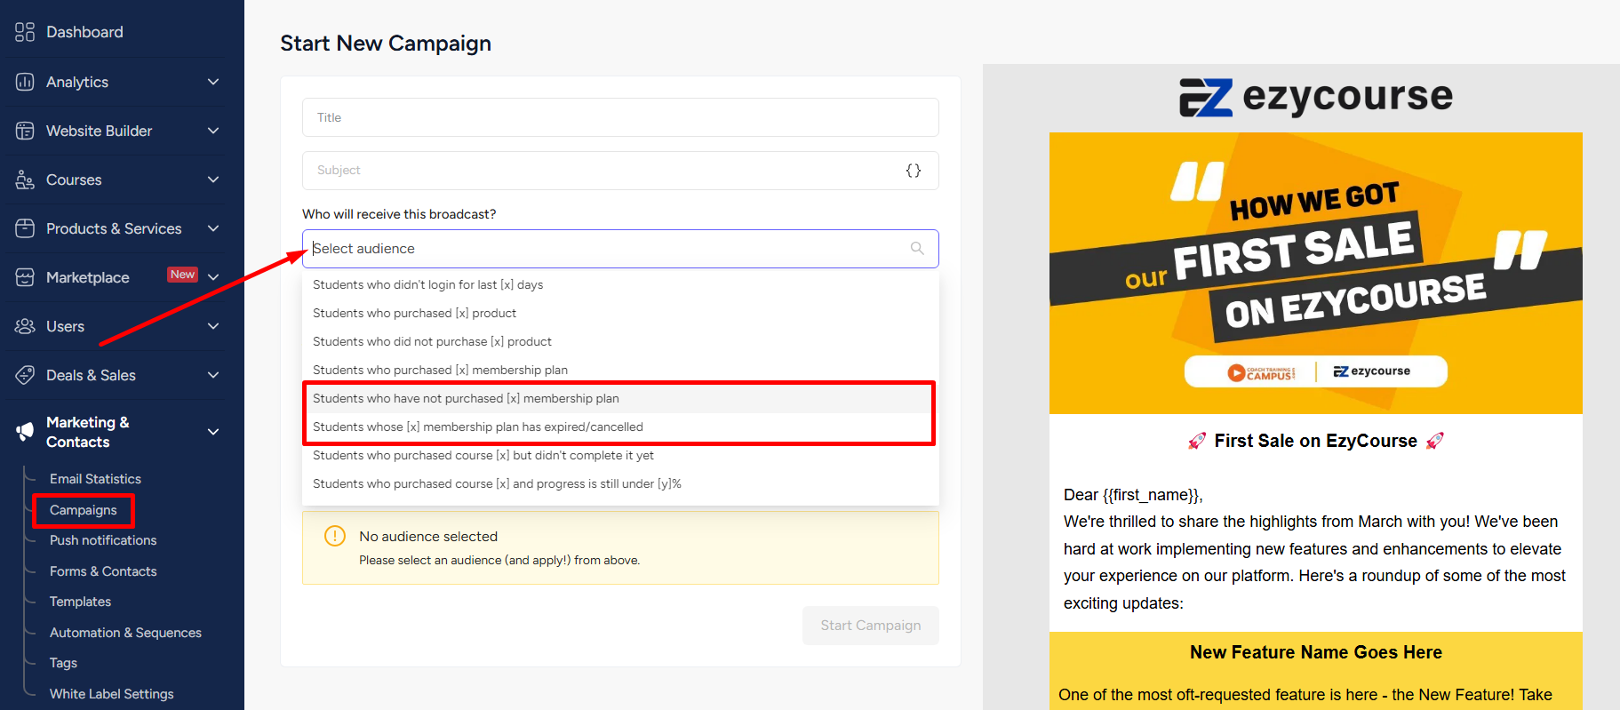The image size is (1620, 710).
Task: Open the Tags submenu item
Action: (63, 663)
